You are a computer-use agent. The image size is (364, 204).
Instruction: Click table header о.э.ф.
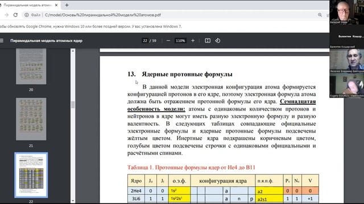coord(180,181)
